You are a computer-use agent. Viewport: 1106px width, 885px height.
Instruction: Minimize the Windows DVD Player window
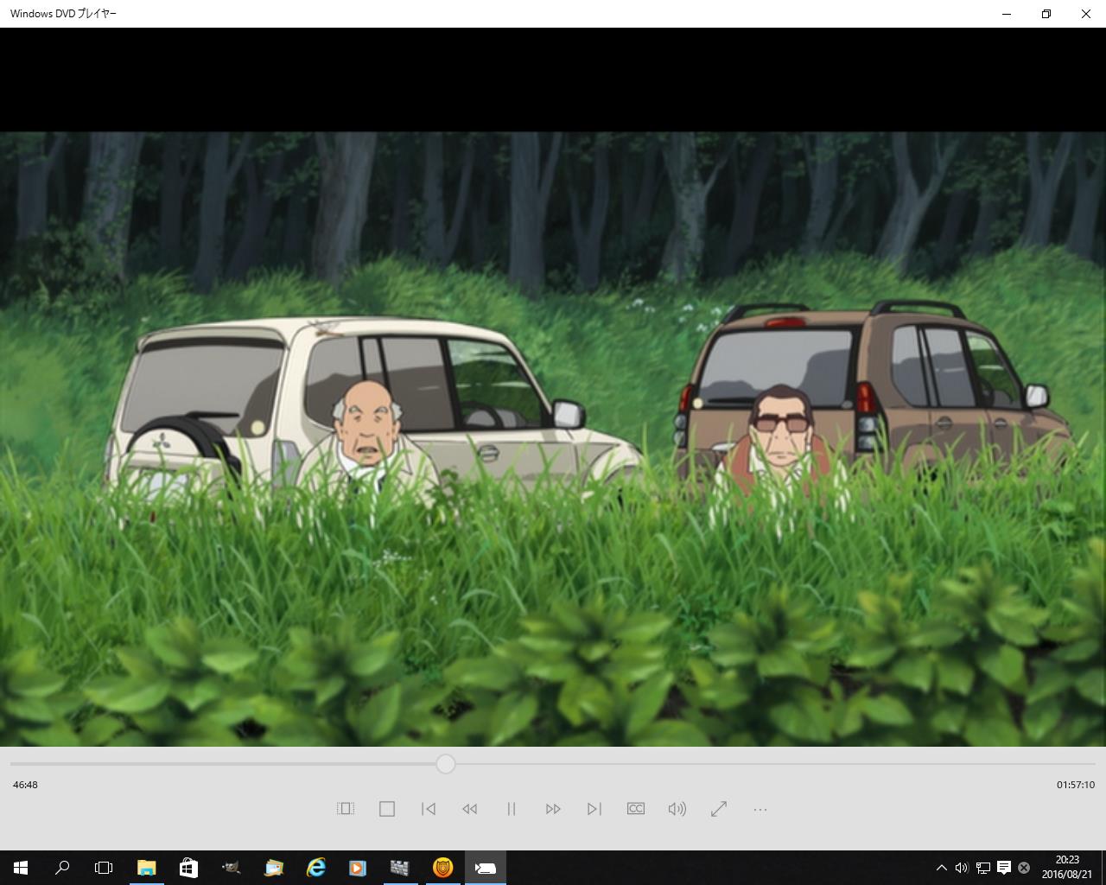1007,14
